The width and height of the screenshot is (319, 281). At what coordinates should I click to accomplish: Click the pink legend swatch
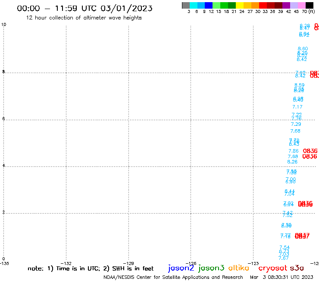point(302,5)
